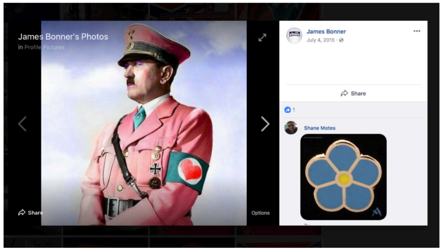Click the blue thumbs-up like icon
Screen dimensions: 443x251
[287, 110]
